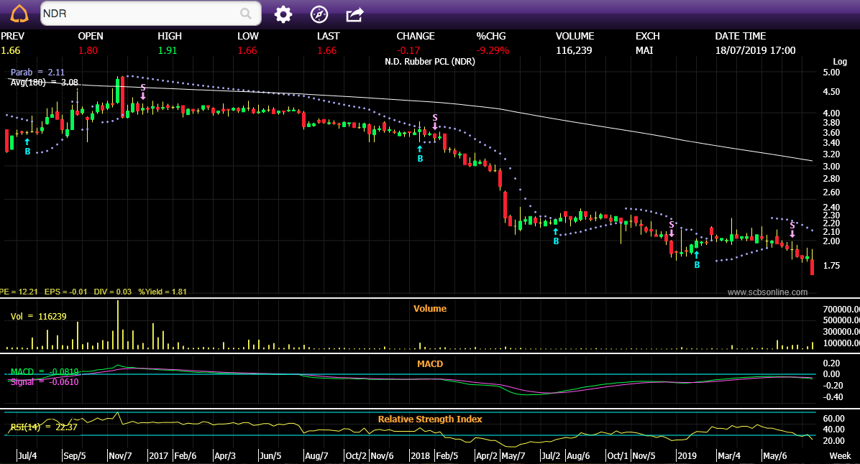
Task: Select the Volume panel title
Action: coord(429,309)
